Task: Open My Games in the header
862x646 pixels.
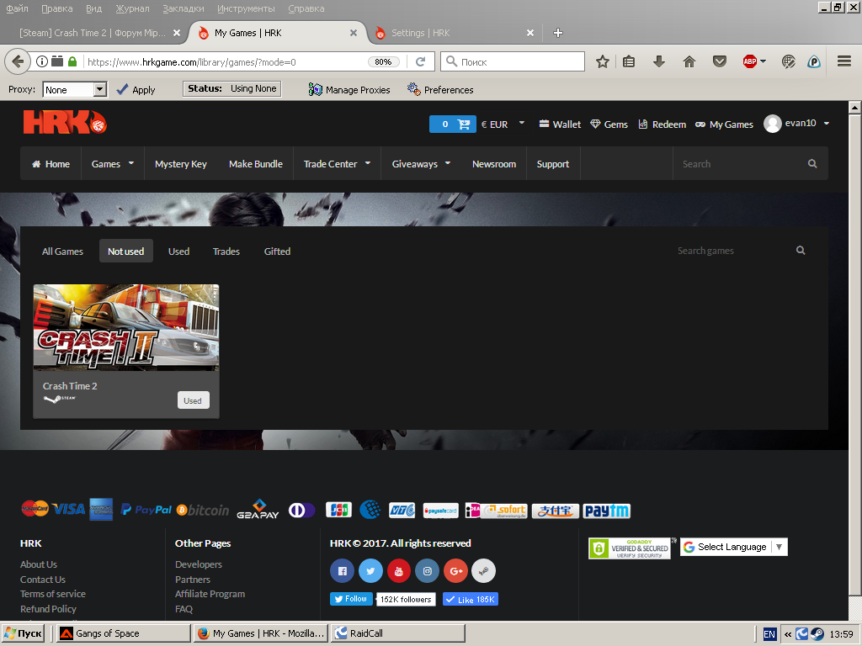Action: click(724, 124)
